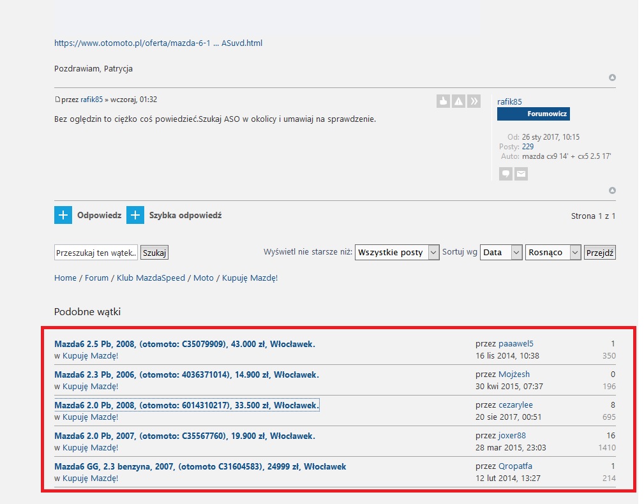Click the envelope icon under rafik85's profile
The image size is (644, 504).
point(521,174)
